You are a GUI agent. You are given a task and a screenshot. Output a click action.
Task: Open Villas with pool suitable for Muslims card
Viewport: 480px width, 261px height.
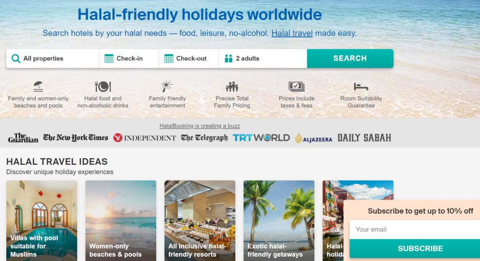click(42, 221)
